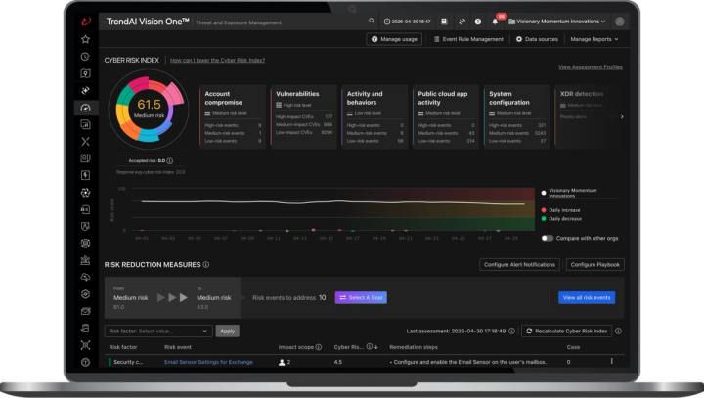Image resolution: width=704 pixels, height=398 pixels.
Task: Click the user avatar icon
Action: [620, 22]
